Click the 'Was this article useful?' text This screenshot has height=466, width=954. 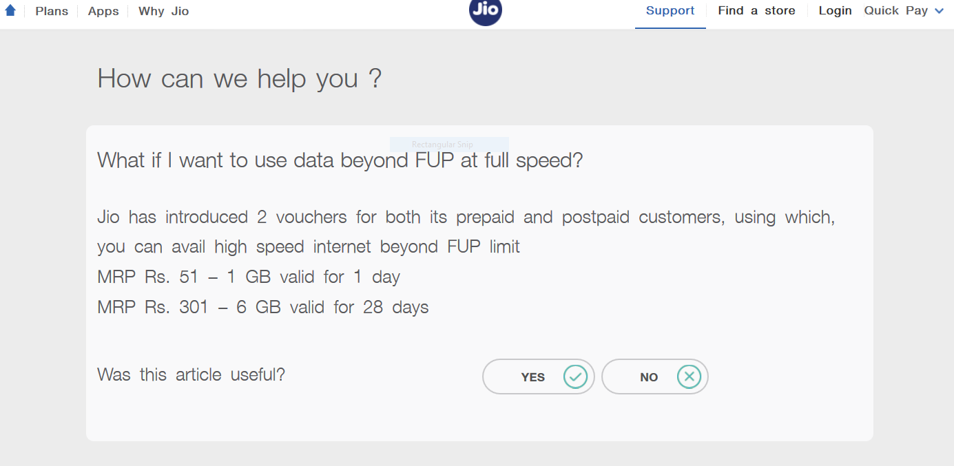click(x=191, y=375)
